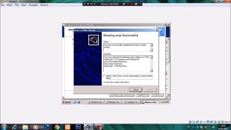Open the guest Start button

click(66, 102)
